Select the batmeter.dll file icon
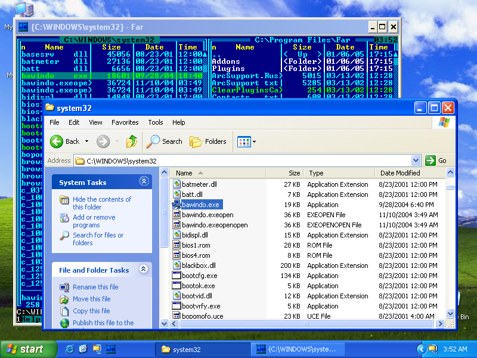Image resolution: width=477 pixels, height=358 pixels. (176, 184)
